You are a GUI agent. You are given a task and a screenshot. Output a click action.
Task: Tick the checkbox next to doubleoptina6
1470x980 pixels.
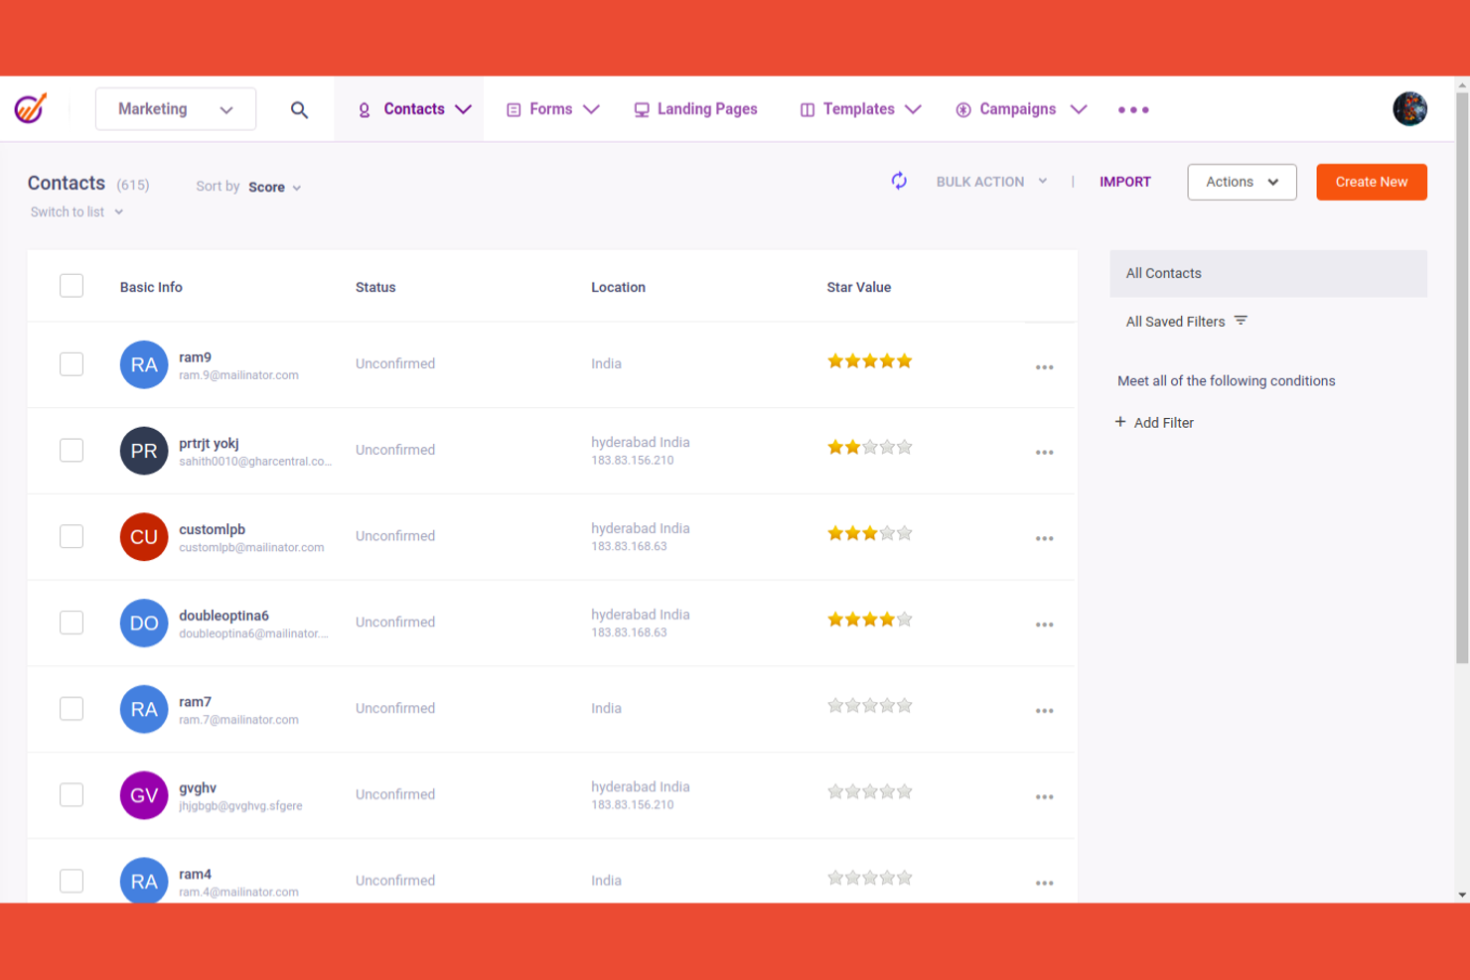71,623
